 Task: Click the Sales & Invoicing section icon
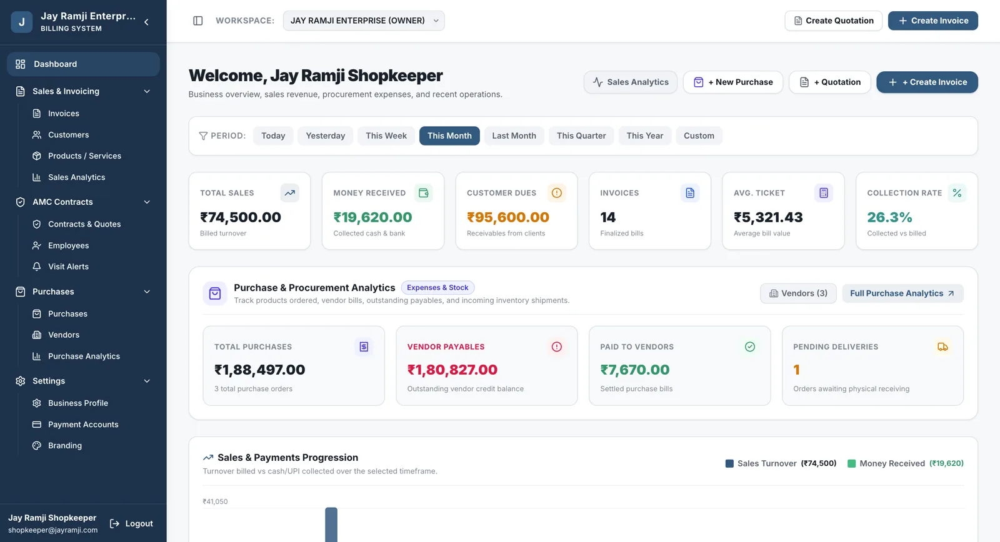(21, 91)
